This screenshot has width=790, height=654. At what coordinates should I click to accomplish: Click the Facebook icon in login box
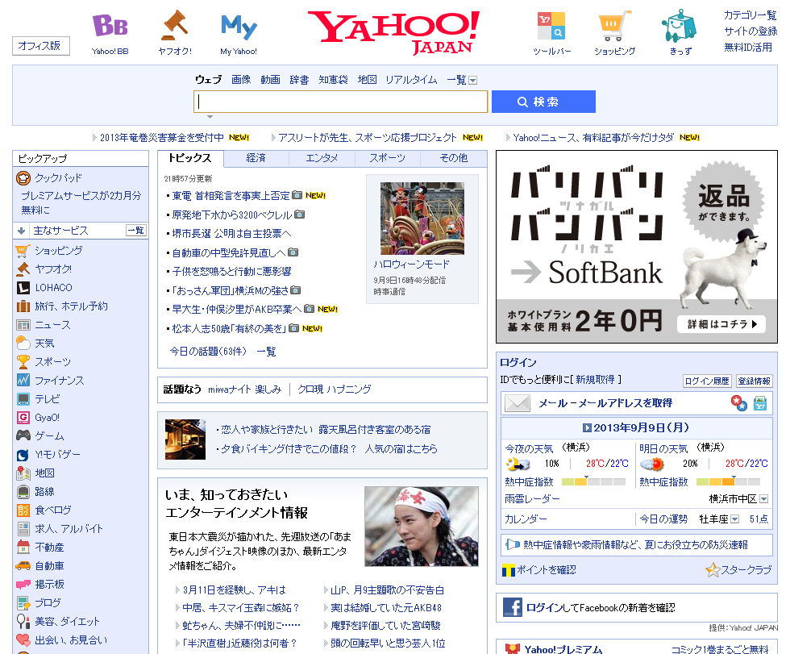coord(513,607)
